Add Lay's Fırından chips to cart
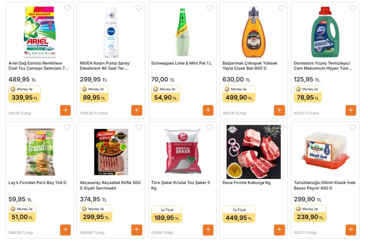 [x=65, y=230]
